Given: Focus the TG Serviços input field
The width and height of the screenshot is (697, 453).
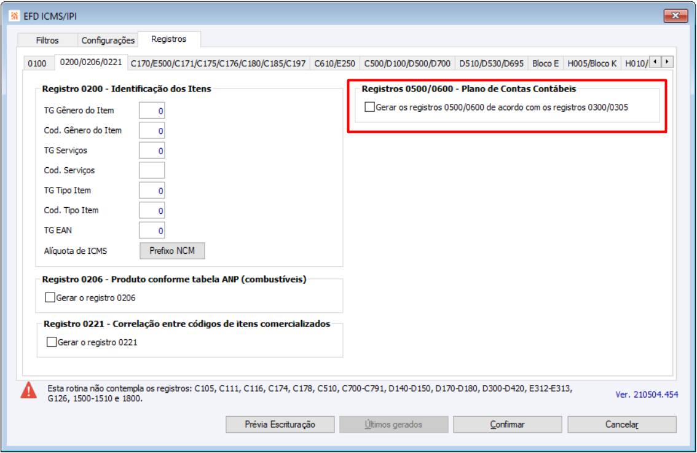Looking at the screenshot, I should [152, 151].
